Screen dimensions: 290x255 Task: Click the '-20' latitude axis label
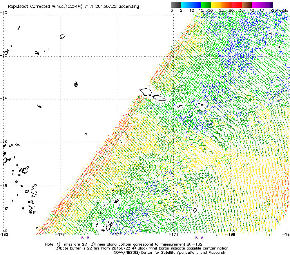click(4, 230)
